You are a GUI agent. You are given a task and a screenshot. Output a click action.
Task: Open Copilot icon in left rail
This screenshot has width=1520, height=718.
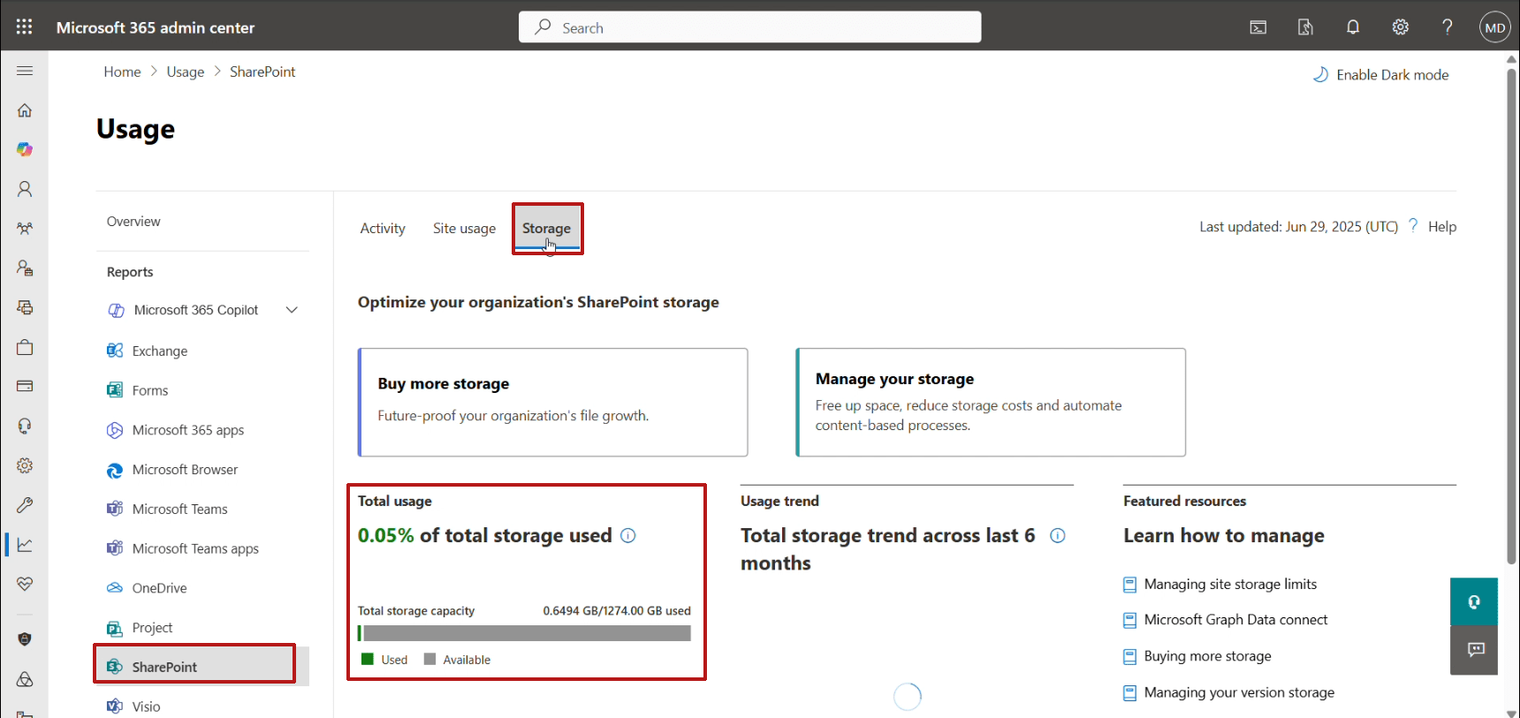click(25, 149)
